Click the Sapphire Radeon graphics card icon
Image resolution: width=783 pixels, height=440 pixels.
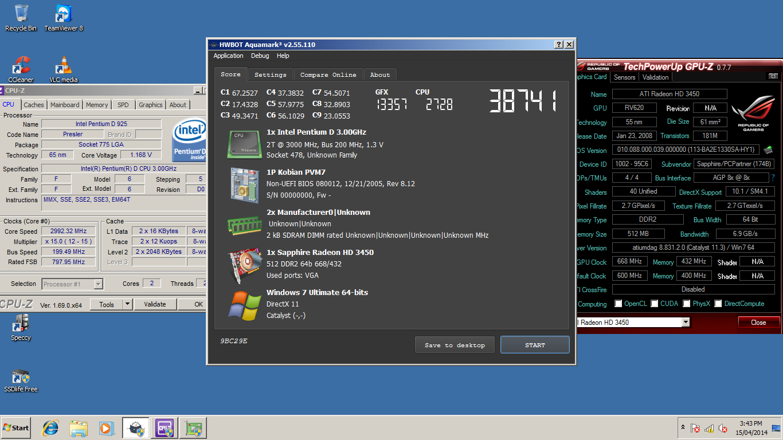(246, 266)
